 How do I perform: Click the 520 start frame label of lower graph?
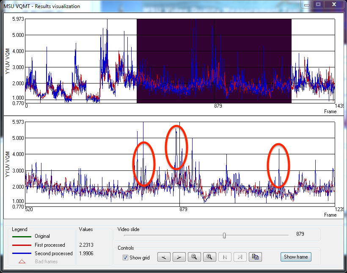[29, 209]
